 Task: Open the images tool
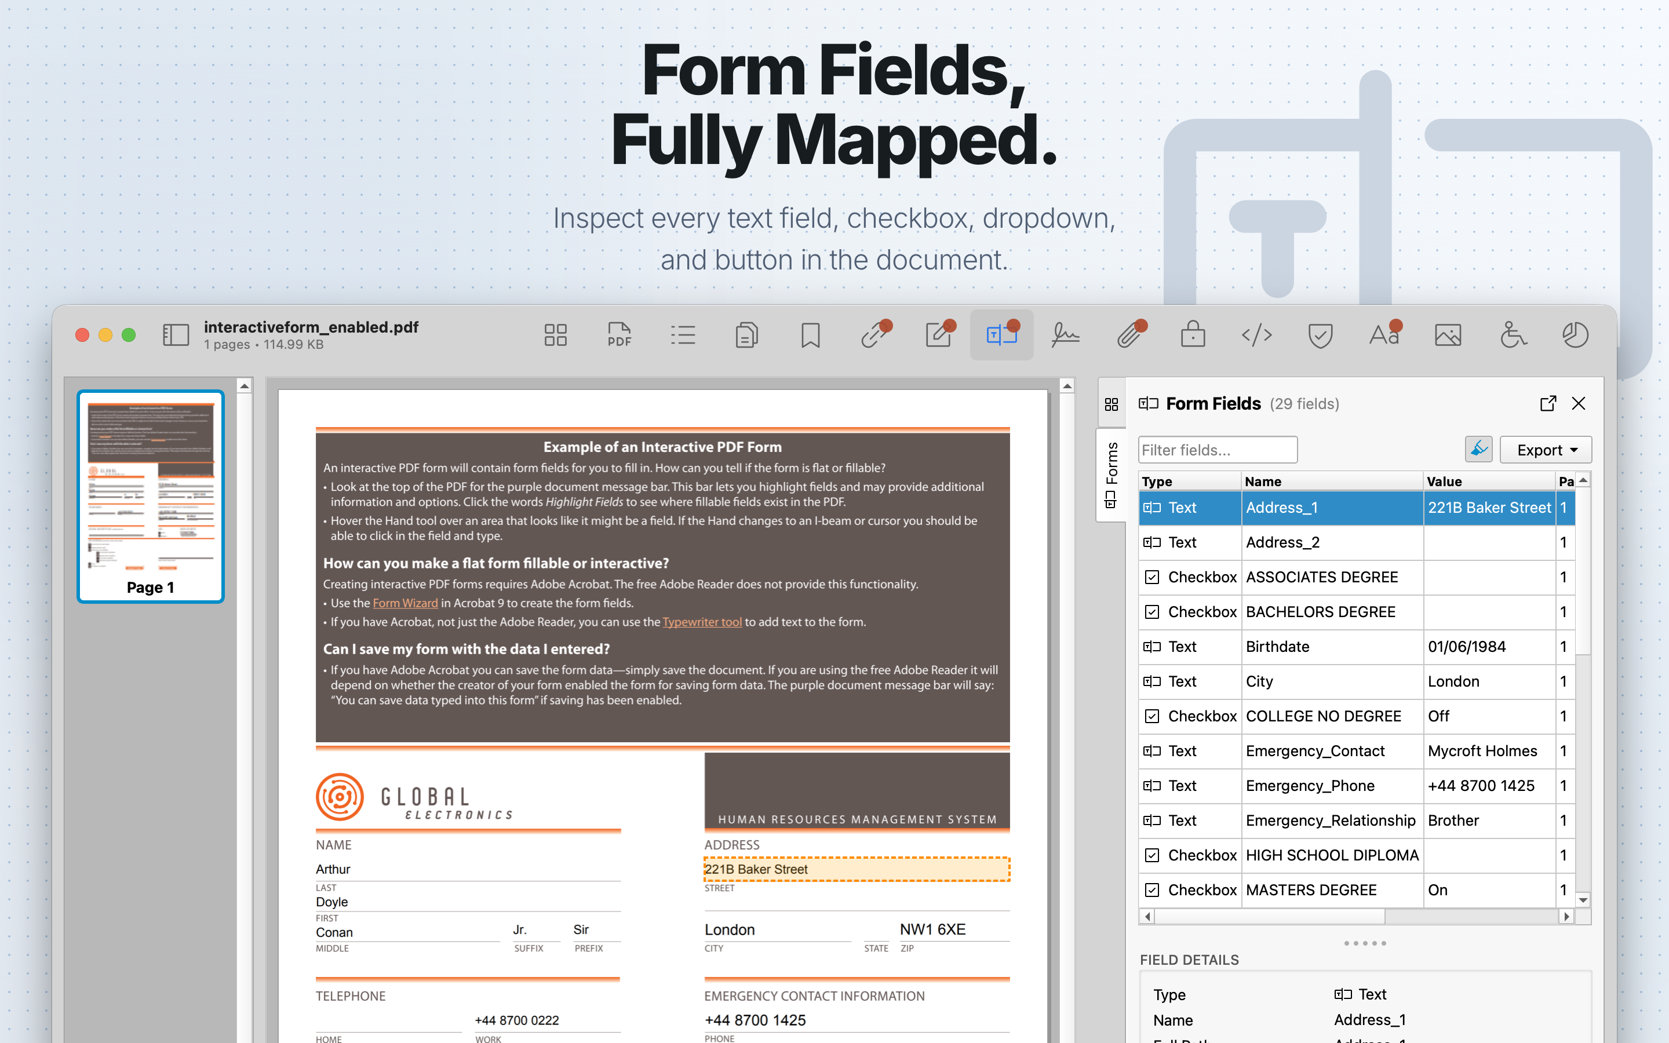1448,335
